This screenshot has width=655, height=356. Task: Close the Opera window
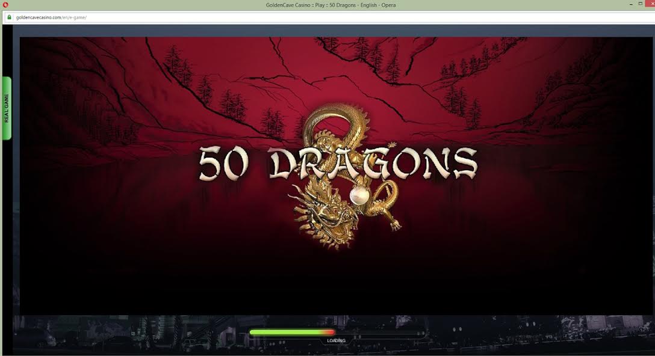coord(651,4)
